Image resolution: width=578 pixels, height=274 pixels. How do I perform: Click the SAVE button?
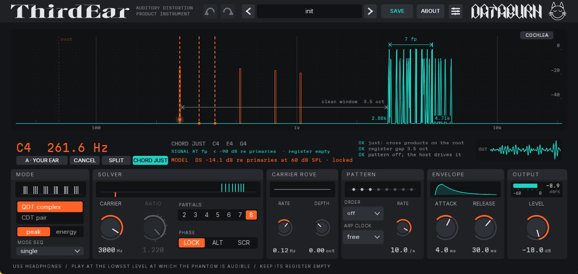tap(397, 11)
